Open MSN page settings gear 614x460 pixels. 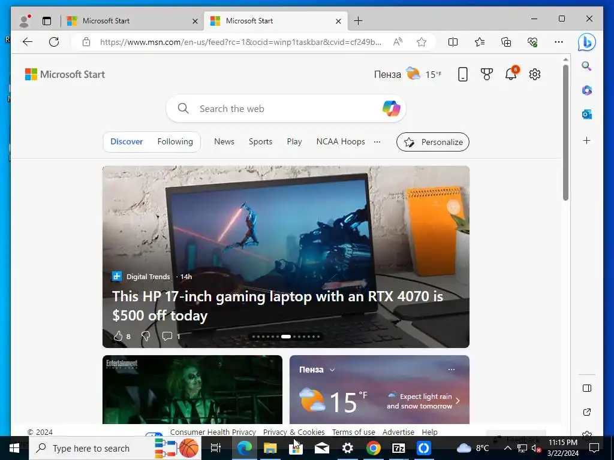(534, 74)
